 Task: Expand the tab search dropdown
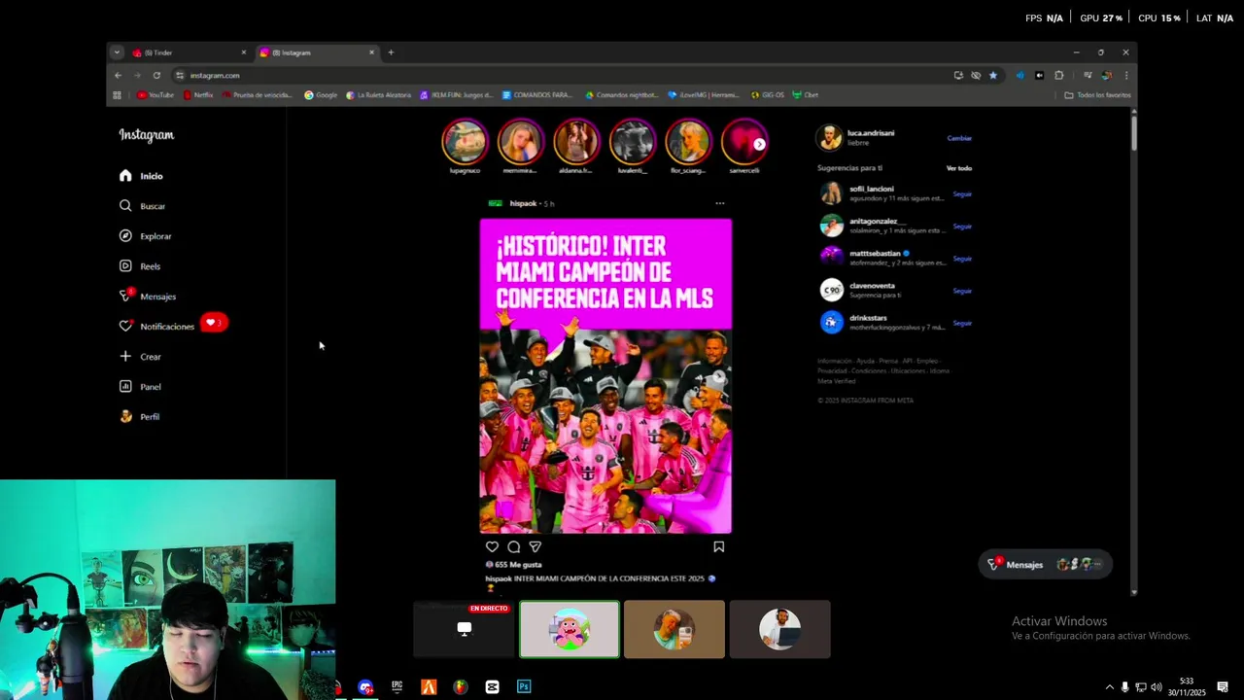click(117, 52)
